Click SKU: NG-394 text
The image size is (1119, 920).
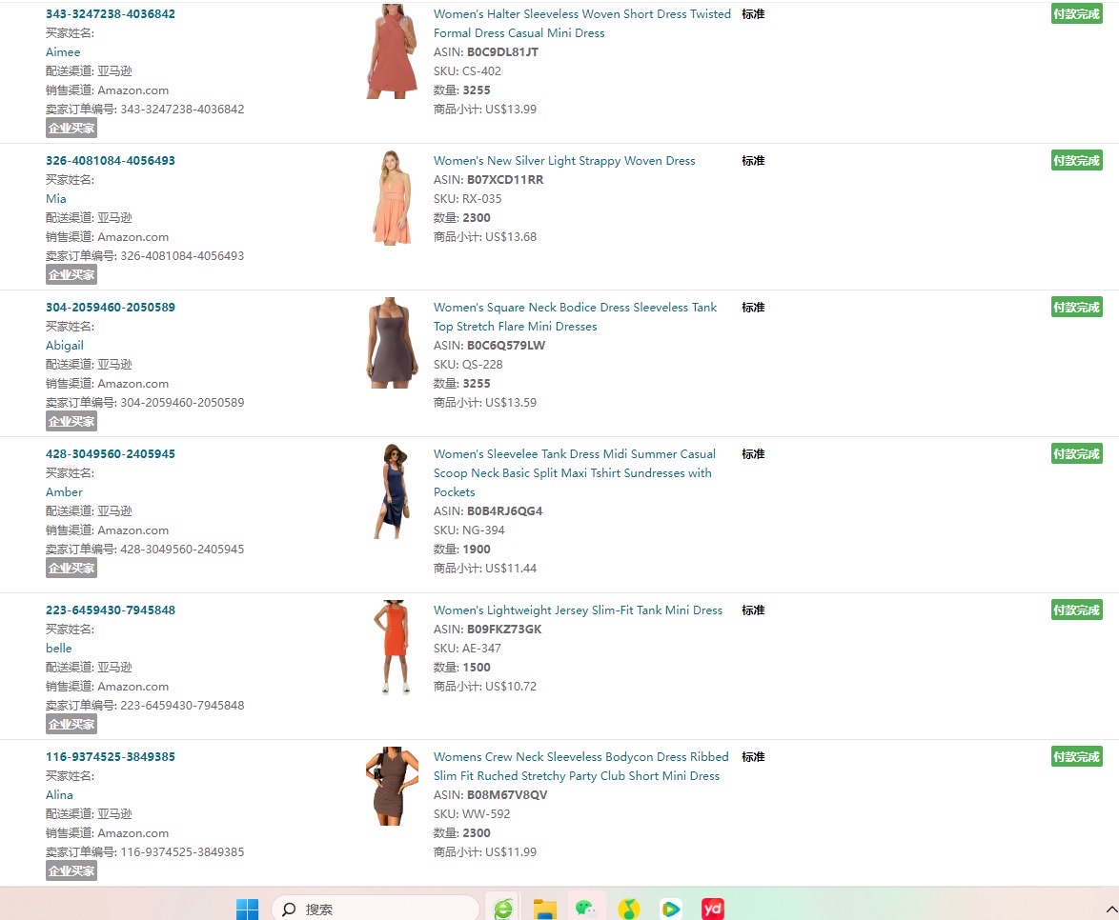pyautogui.click(x=469, y=530)
